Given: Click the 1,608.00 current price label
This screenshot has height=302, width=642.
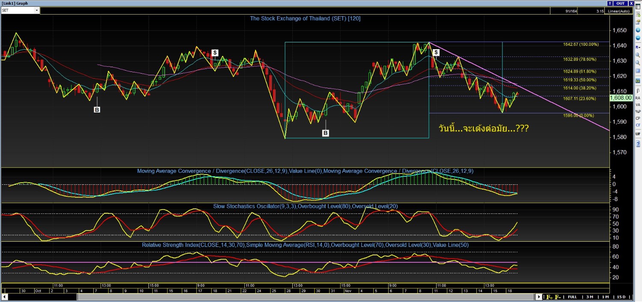Looking at the screenshot, I should [621, 98].
